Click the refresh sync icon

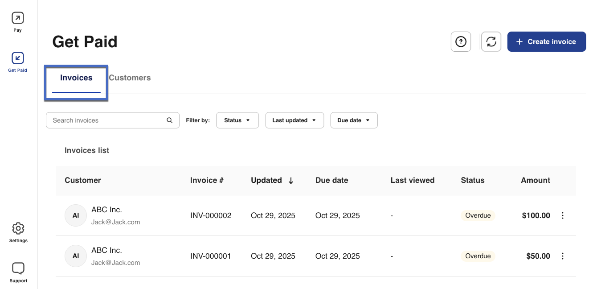coord(491,42)
